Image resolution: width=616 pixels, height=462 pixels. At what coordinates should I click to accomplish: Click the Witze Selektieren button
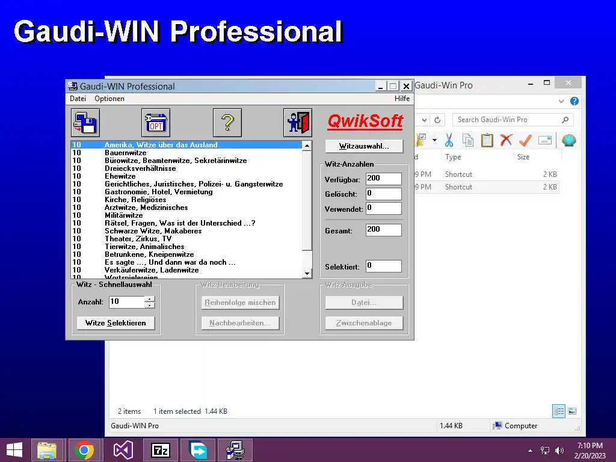point(115,323)
